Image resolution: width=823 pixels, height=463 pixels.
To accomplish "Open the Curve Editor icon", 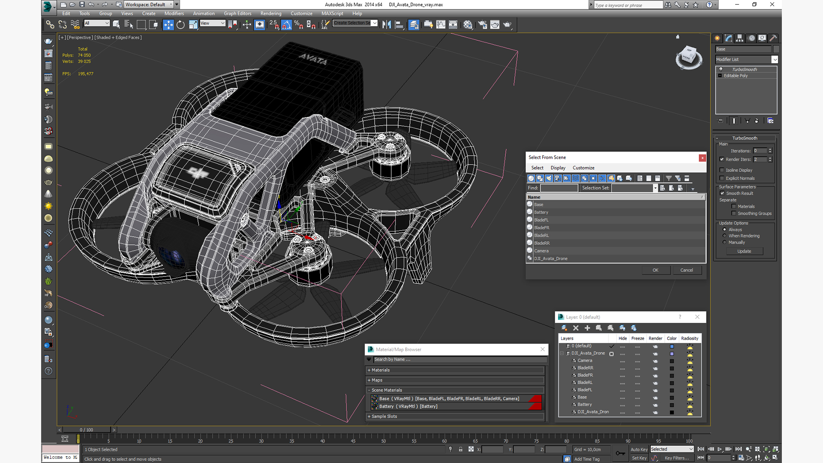I will click(x=441, y=24).
